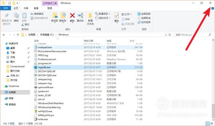Click the Rename icon

pos(80,16)
